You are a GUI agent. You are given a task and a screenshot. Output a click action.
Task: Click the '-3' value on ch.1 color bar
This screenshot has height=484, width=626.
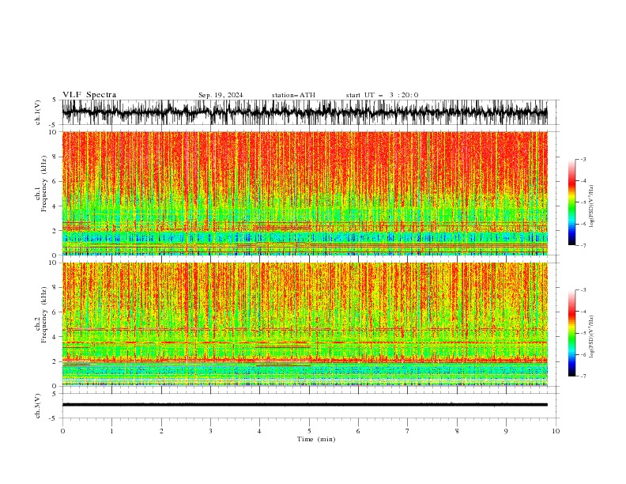click(x=583, y=159)
